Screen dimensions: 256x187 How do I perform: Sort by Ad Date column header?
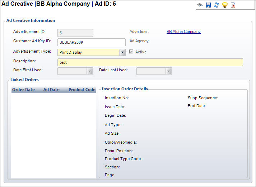[51, 90]
